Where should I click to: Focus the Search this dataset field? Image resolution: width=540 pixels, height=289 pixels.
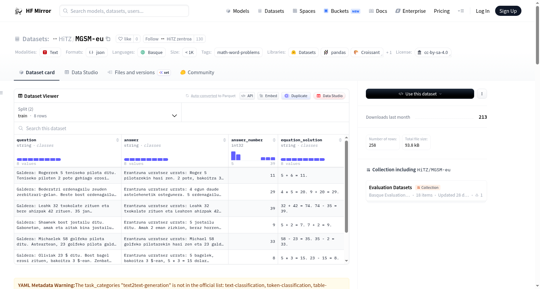pyautogui.click(x=182, y=128)
